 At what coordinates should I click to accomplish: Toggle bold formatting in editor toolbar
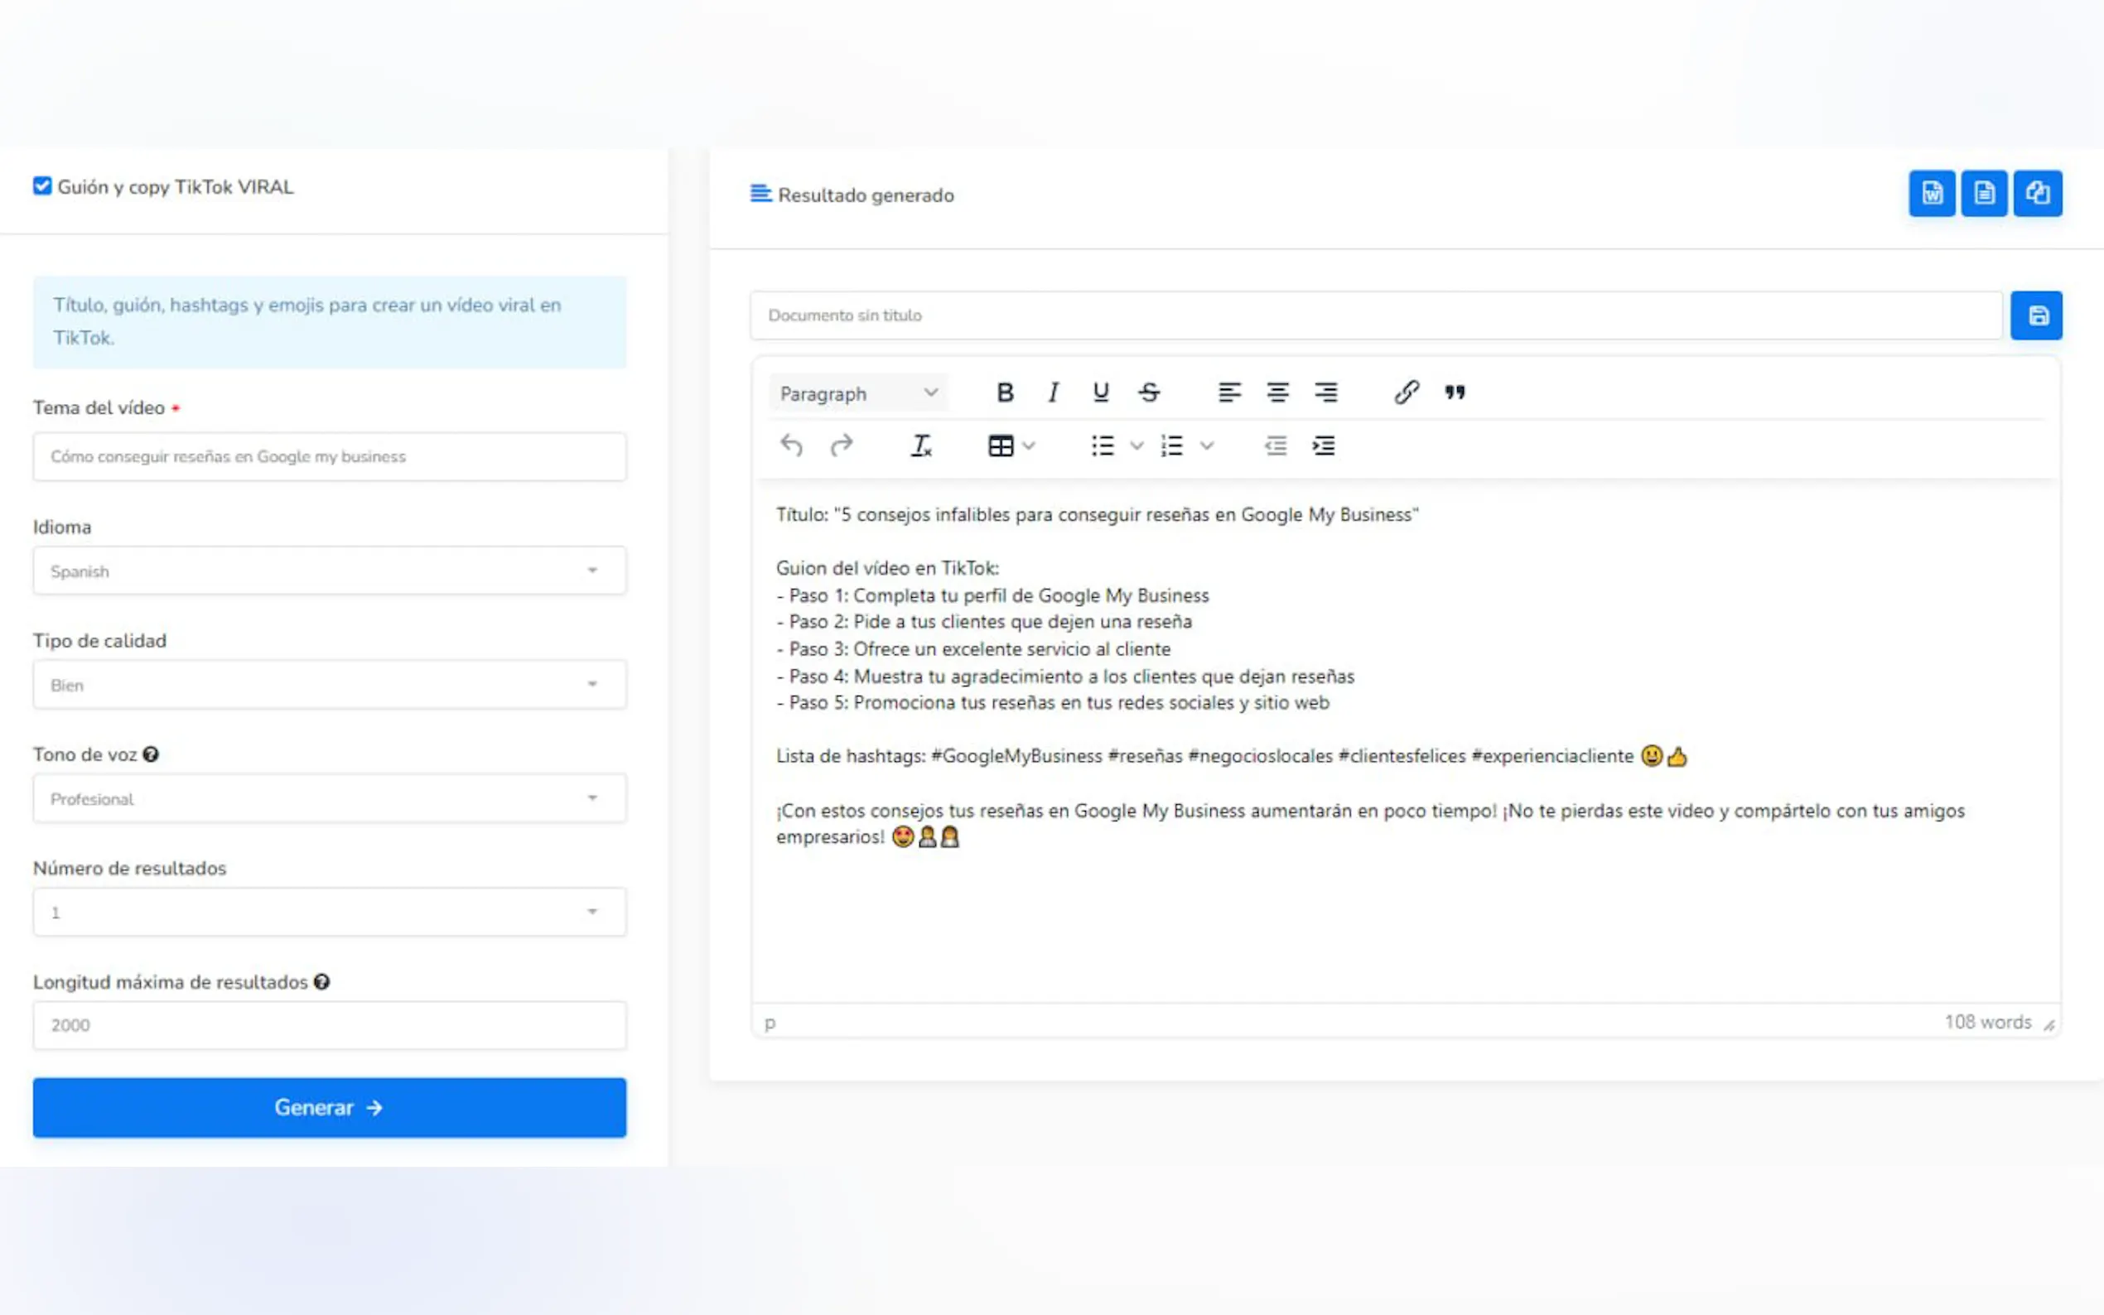1005,393
